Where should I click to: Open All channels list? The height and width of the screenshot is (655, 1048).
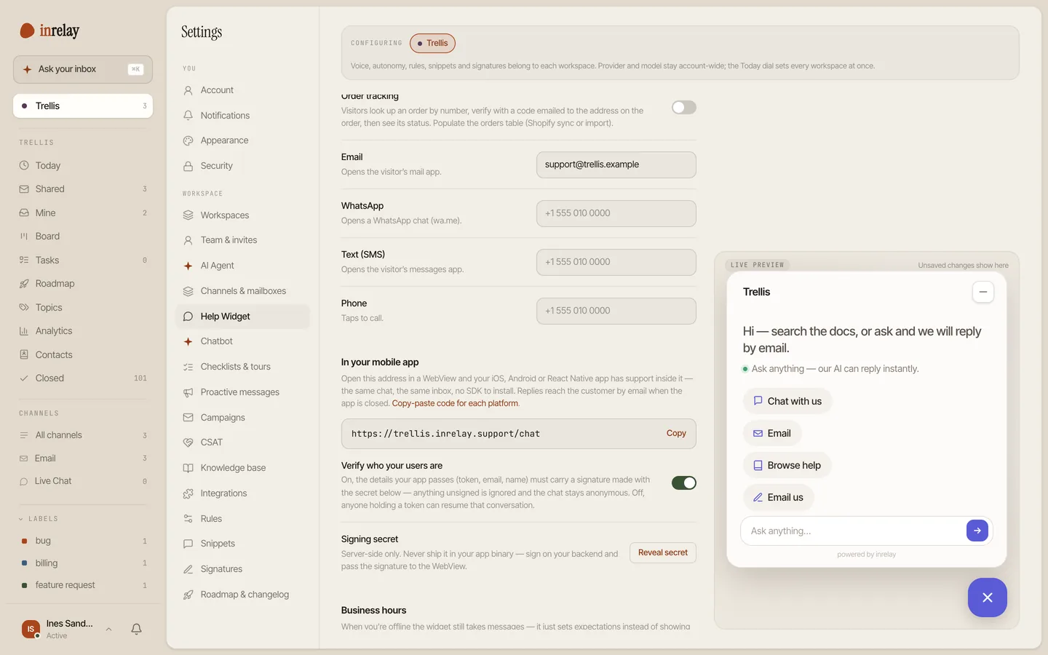coord(83,435)
